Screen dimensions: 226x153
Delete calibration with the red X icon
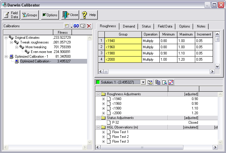click(x=89, y=26)
